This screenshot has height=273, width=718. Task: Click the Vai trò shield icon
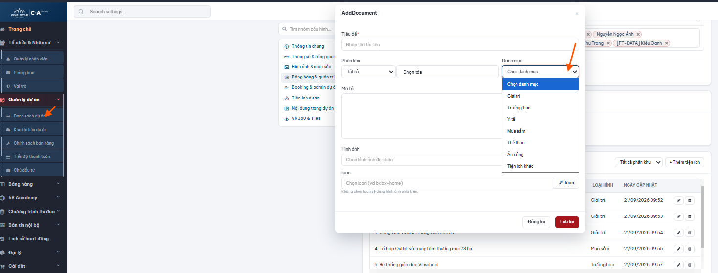click(x=8, y=86)
